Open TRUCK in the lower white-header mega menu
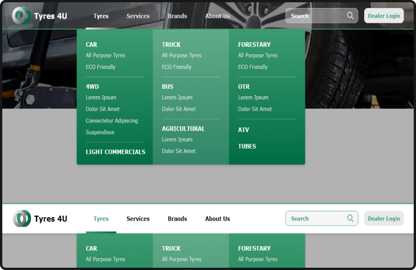 (x=171, y=248)
